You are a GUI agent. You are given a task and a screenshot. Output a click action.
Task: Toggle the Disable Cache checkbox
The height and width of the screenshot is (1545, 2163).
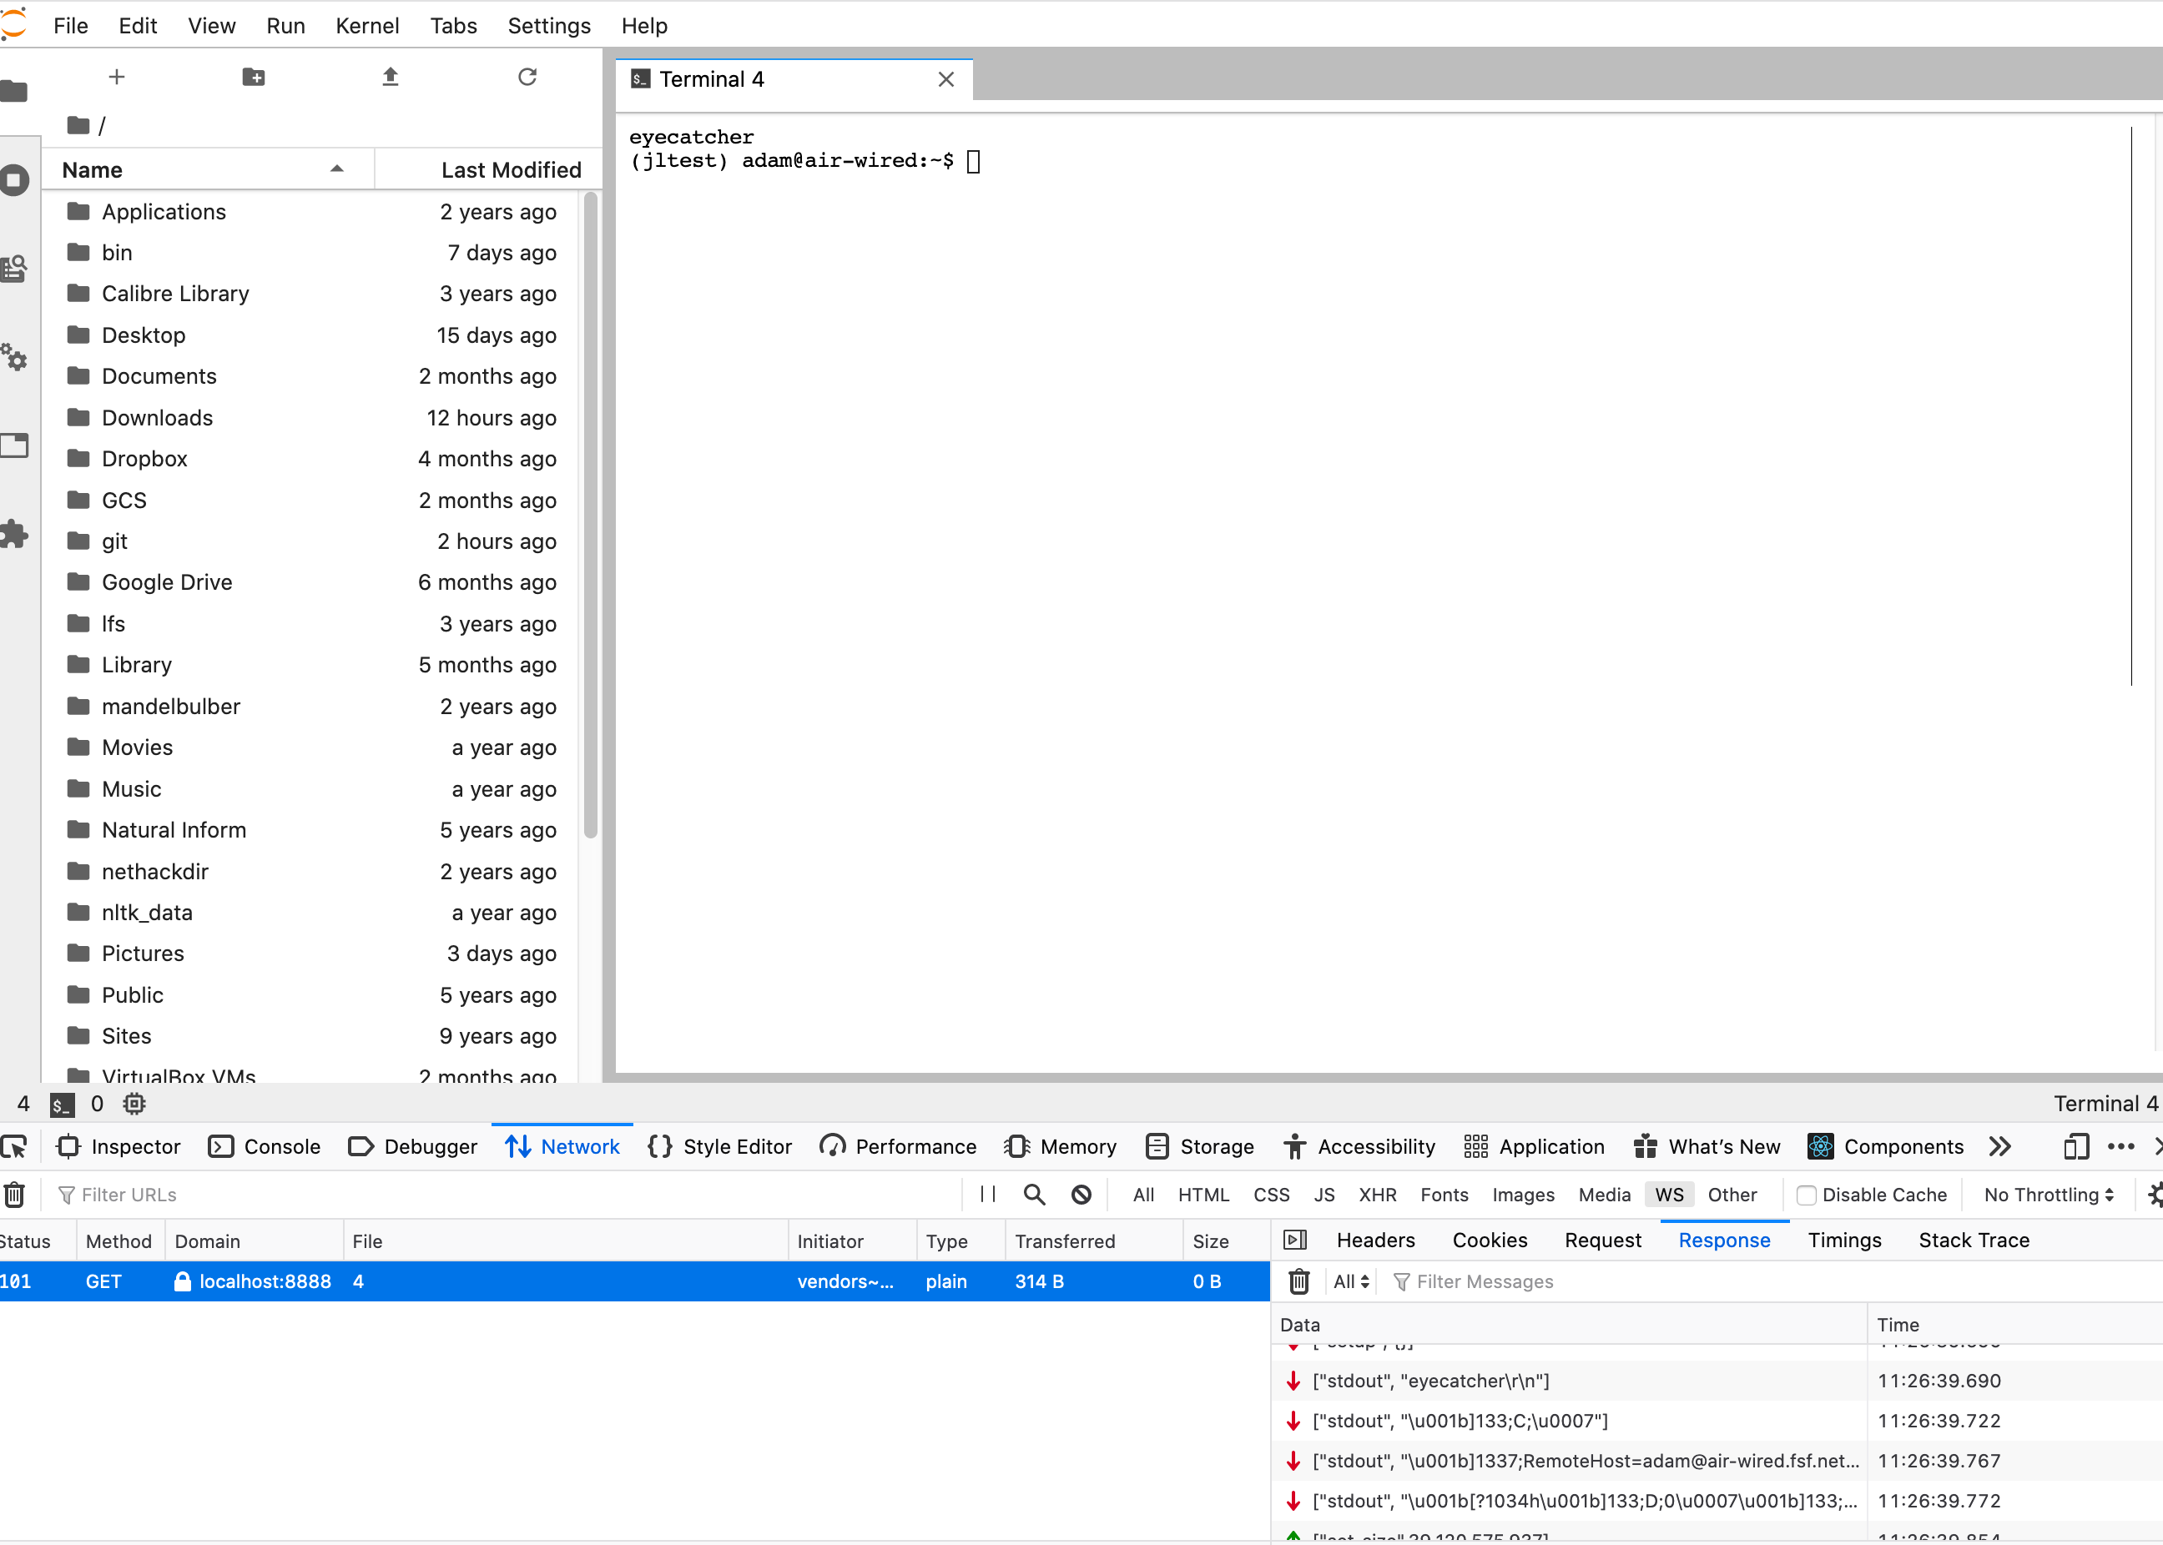[1806, 1195]
